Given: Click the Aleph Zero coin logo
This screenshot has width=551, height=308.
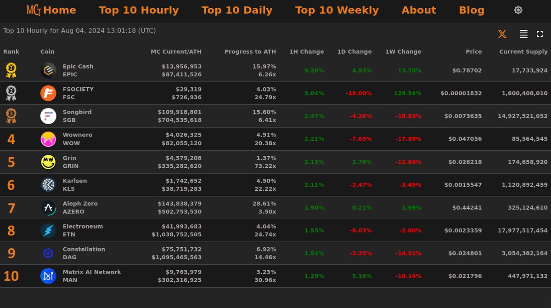Looking at the screenshot, I should [x=48, y=207].
